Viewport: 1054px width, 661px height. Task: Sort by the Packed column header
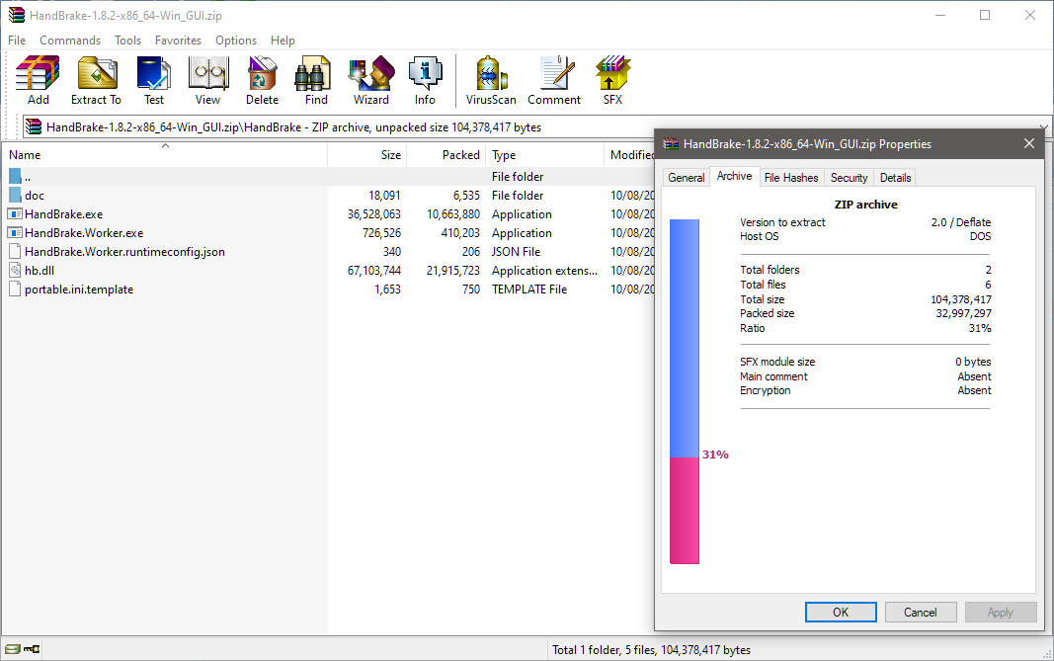point(446,155)
